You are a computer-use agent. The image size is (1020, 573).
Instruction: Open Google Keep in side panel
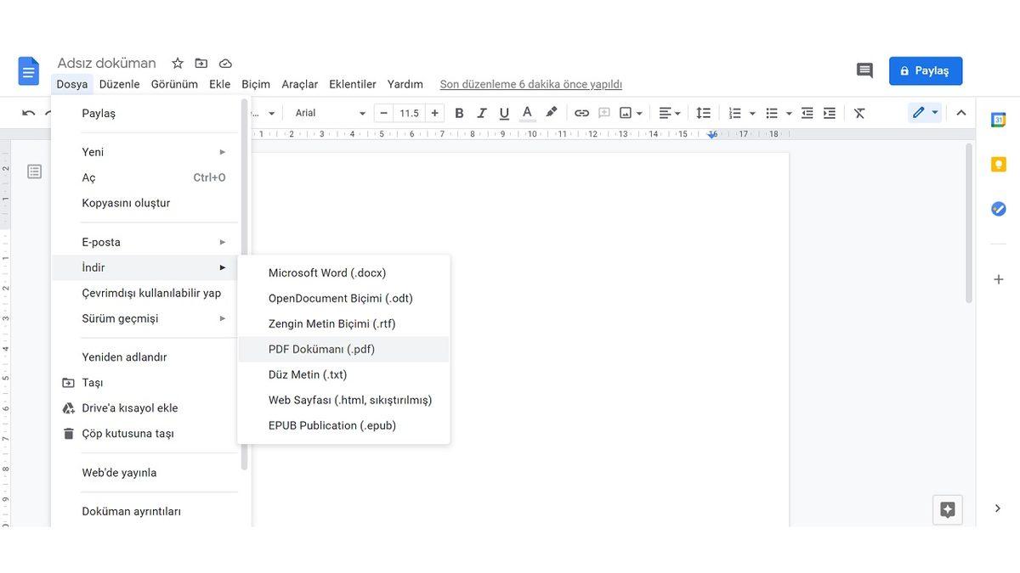pyautogui.click(x=999, y=165)
